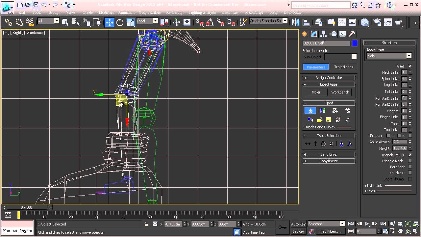
Task: Select the Link tool in main toolbar
Action: coord(9,22)
